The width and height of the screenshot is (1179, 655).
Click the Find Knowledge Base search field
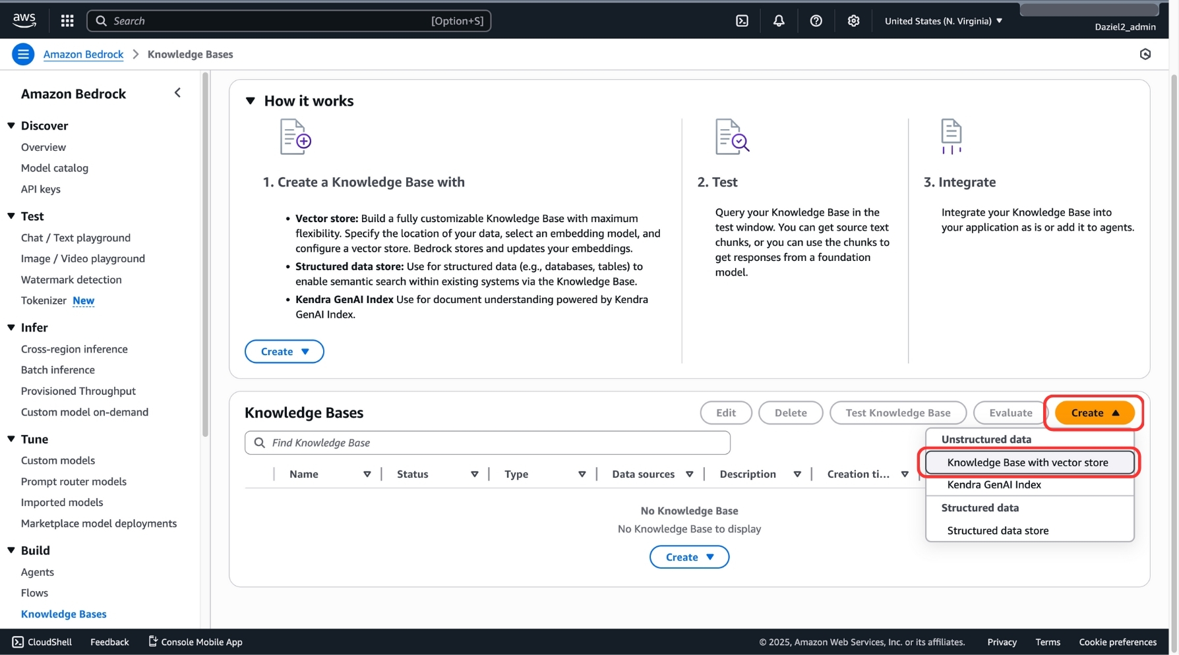click(487, 442)
